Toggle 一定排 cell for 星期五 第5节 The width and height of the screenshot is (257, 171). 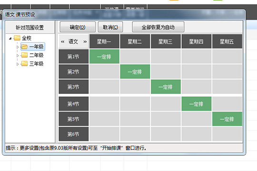click(227, 119)
